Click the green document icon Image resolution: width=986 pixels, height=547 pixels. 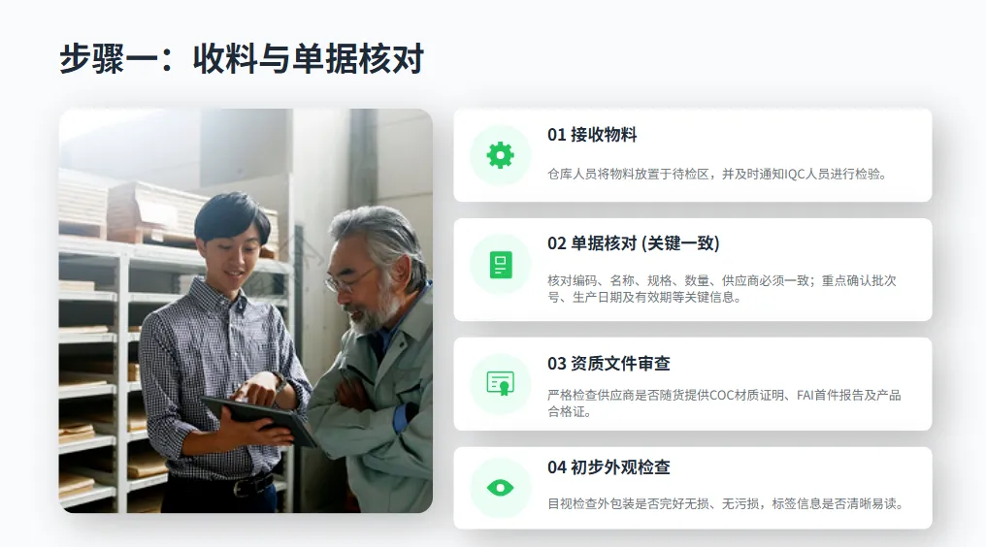tap(501, 265)
